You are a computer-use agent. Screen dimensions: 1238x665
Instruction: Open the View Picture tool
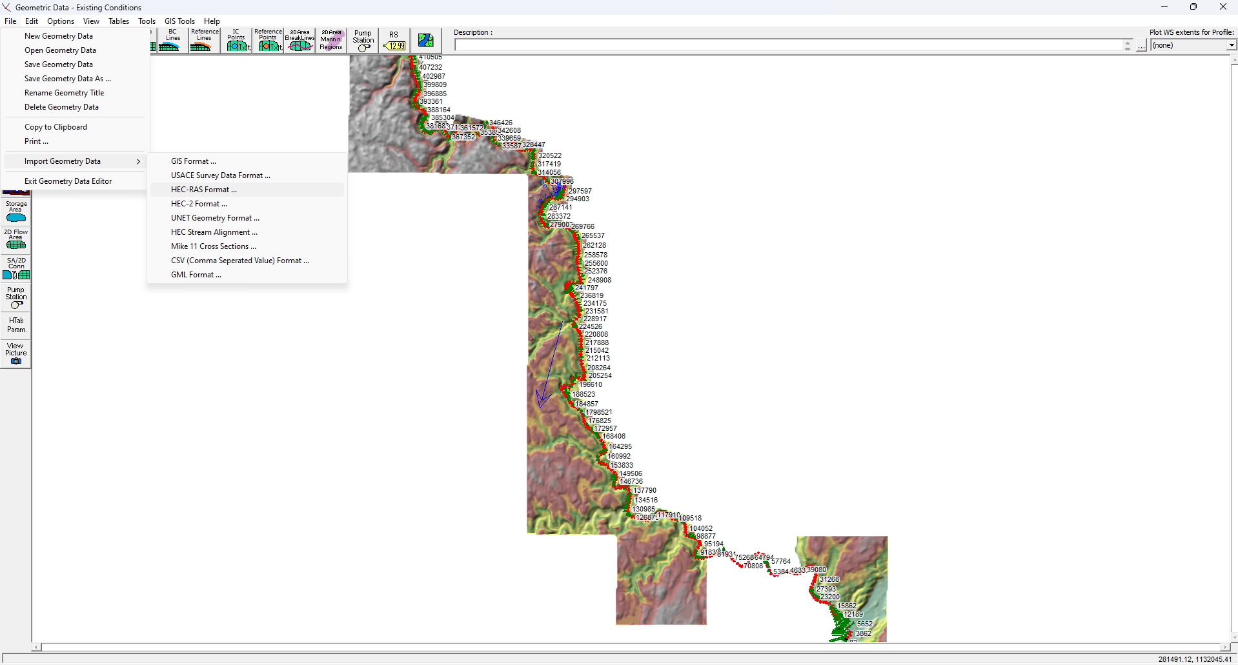[x=16, y=353]
